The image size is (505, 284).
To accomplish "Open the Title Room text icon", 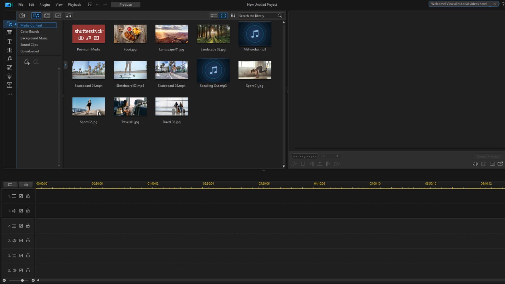I will pos(9,41).
